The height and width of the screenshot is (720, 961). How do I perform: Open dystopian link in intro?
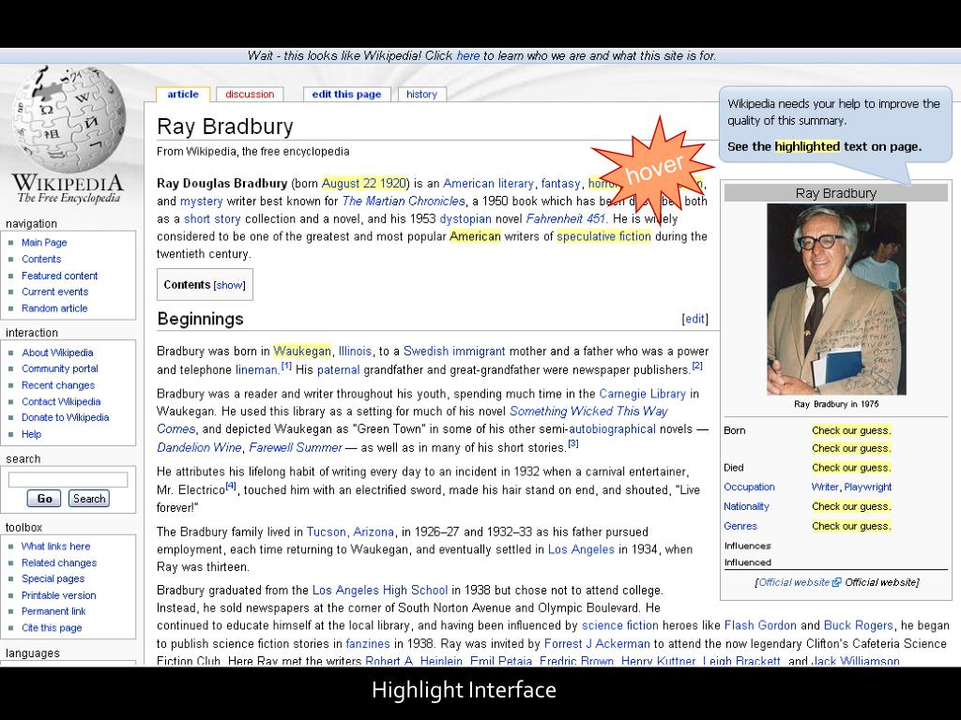tap(465, 218)
